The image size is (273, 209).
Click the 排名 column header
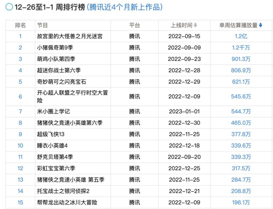click(x=20, y=25)
